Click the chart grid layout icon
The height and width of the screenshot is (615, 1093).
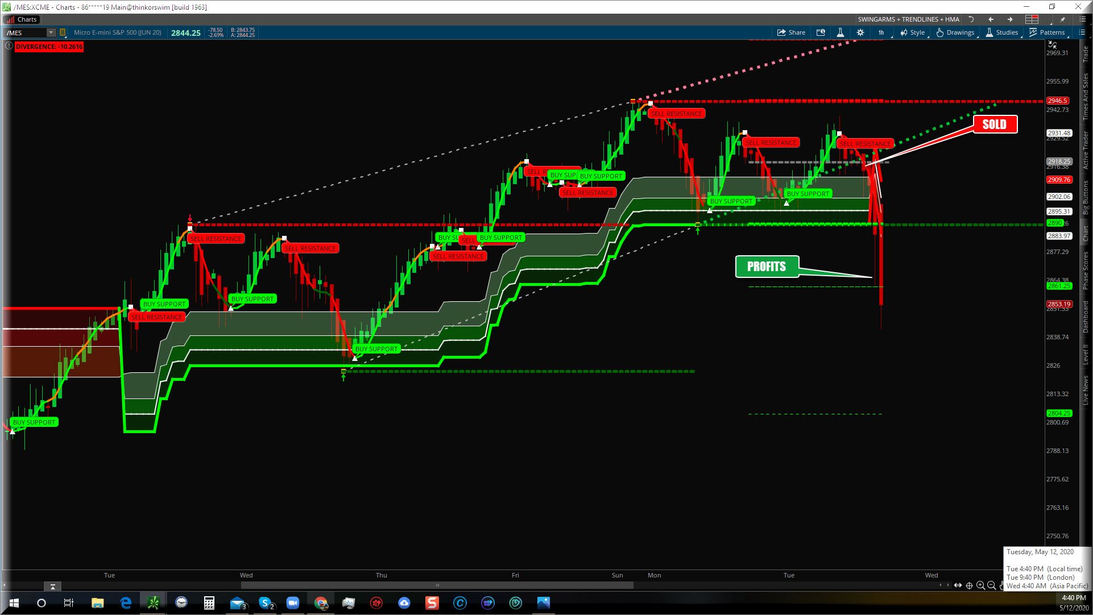click(1032, 19)
